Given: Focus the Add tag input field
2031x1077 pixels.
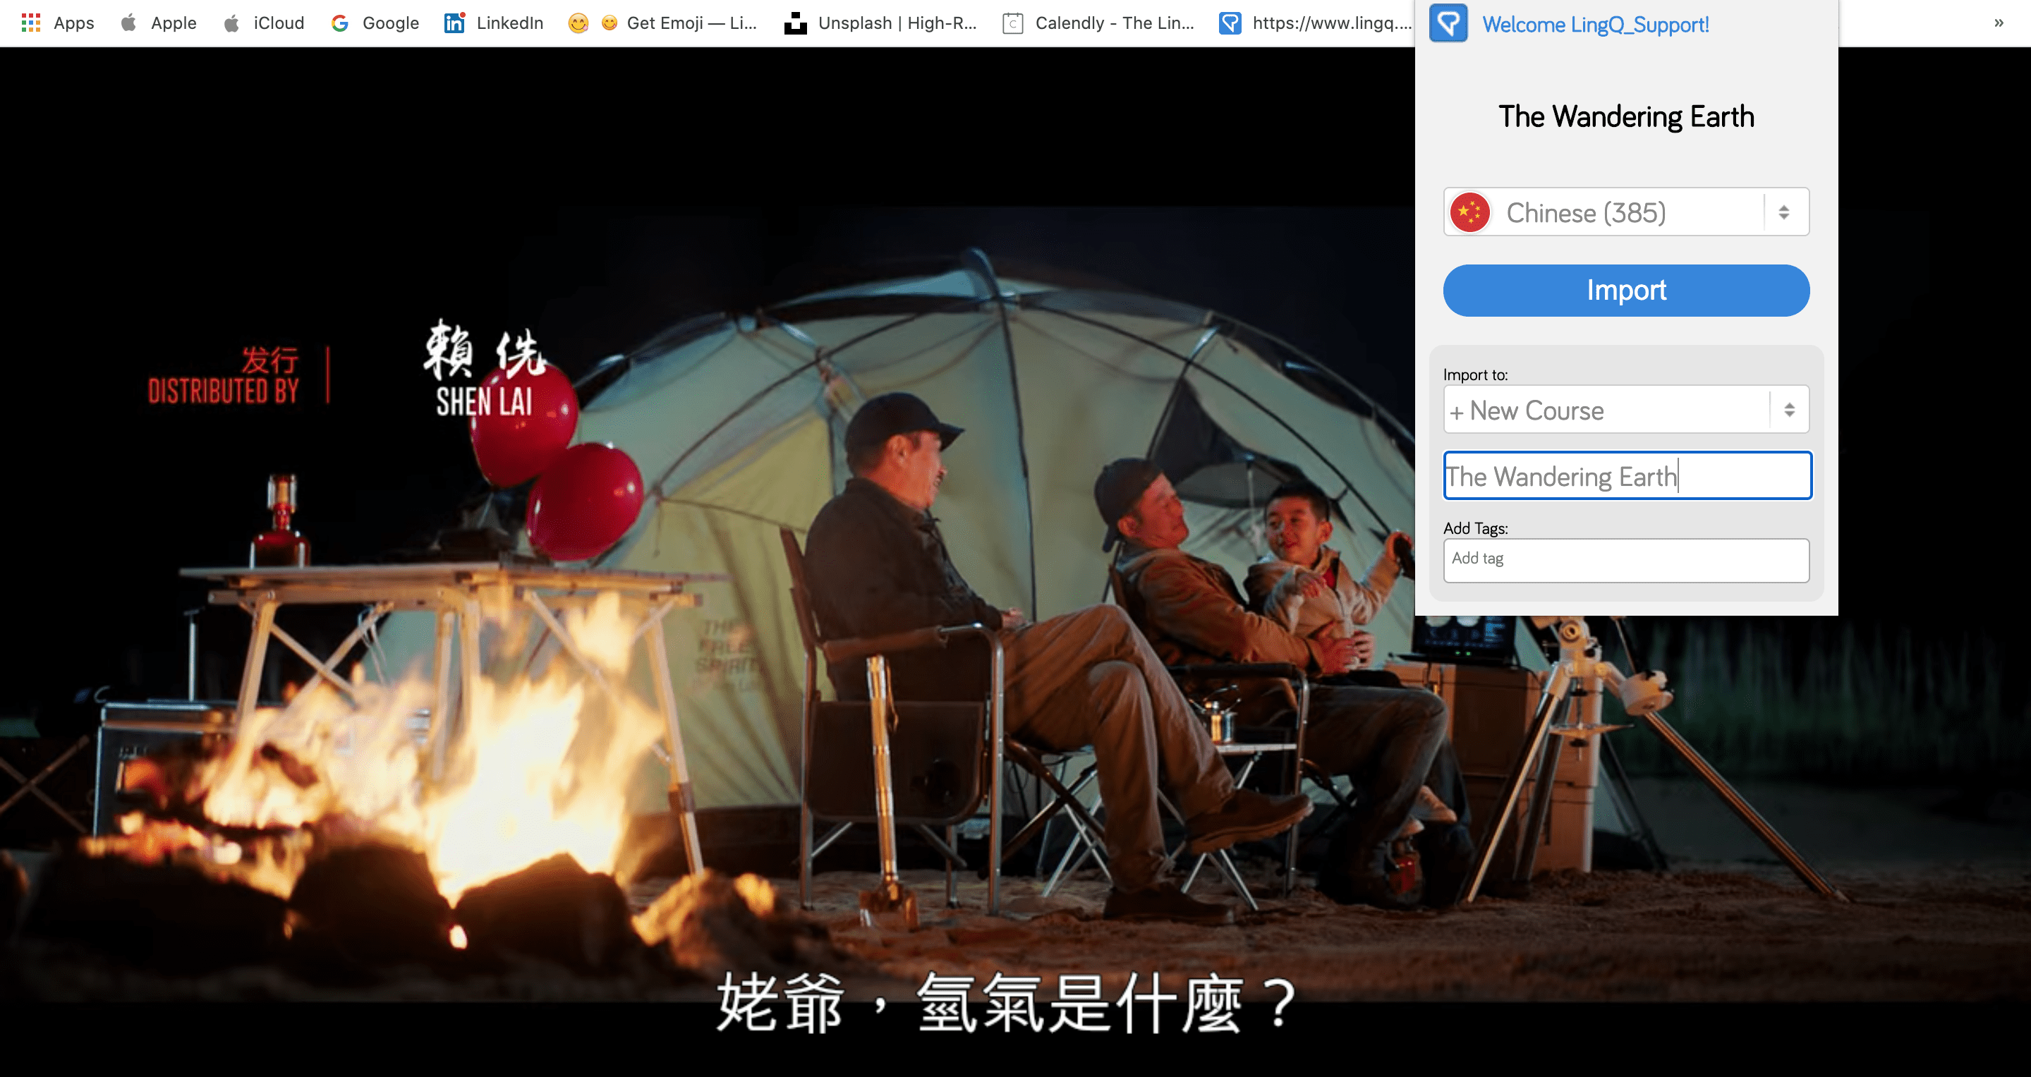Looking at the screenshot, I should pyautogui.click(x=1626, y=560).
